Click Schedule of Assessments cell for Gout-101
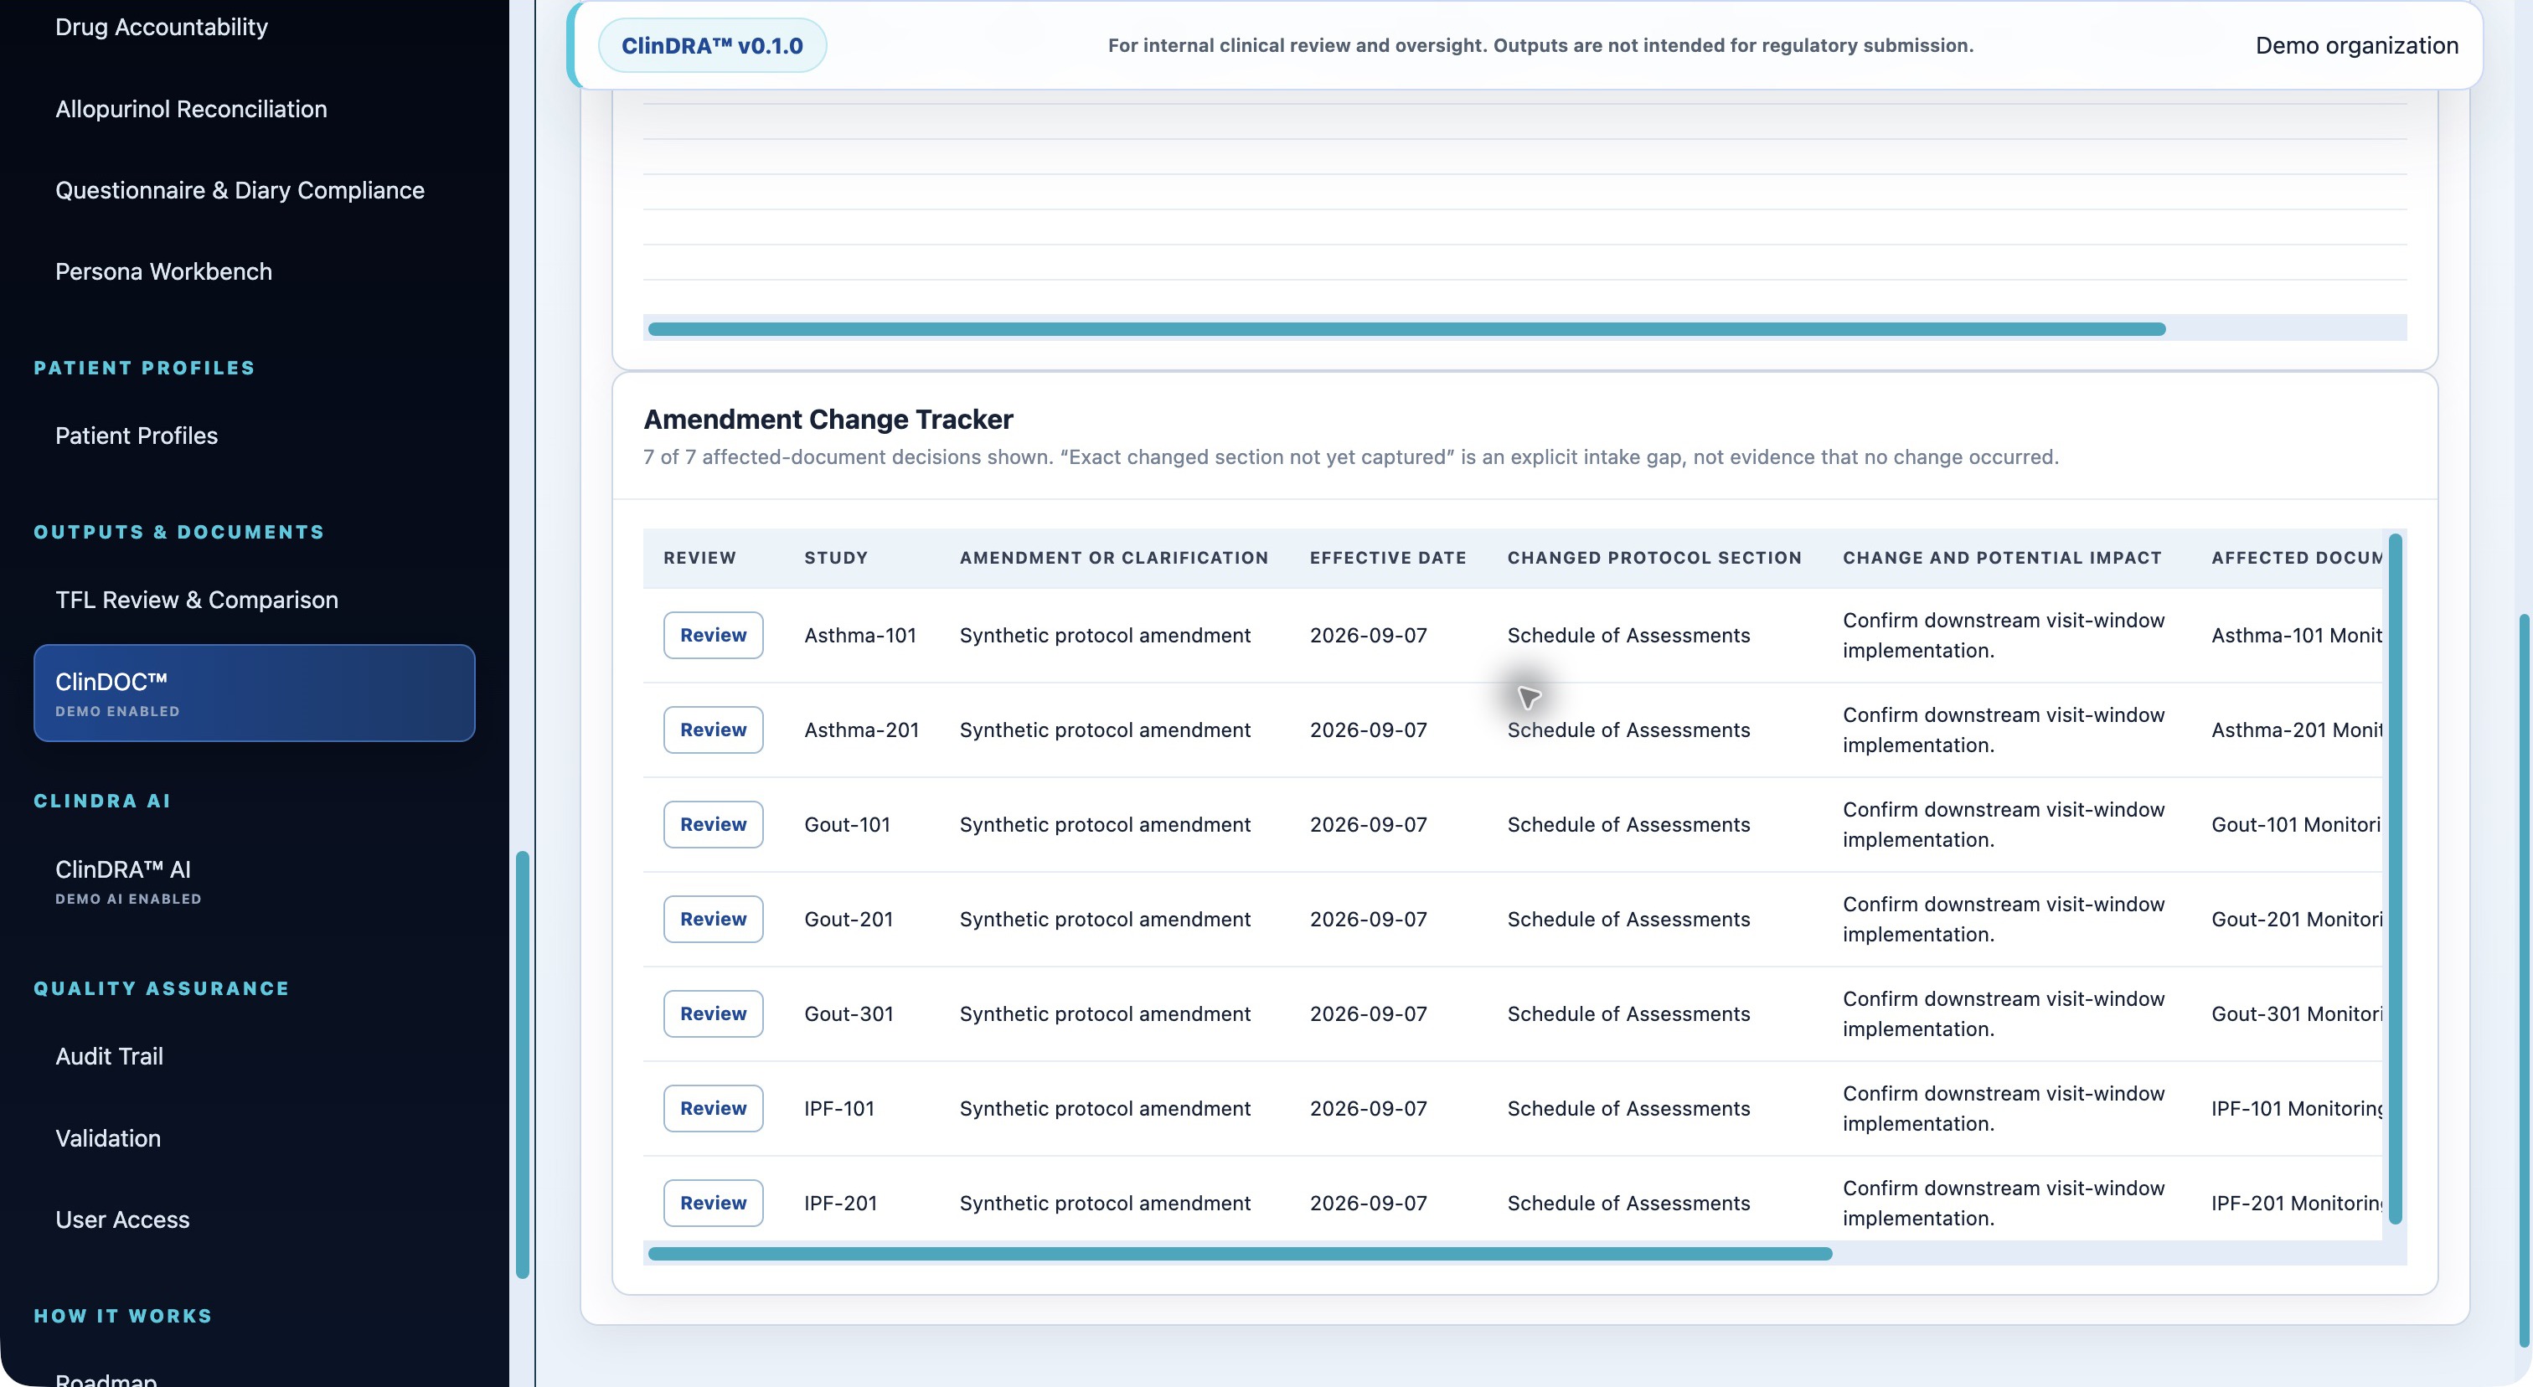Image resolution: width=2533 pixels, height=1387 pixels. 1628,825
